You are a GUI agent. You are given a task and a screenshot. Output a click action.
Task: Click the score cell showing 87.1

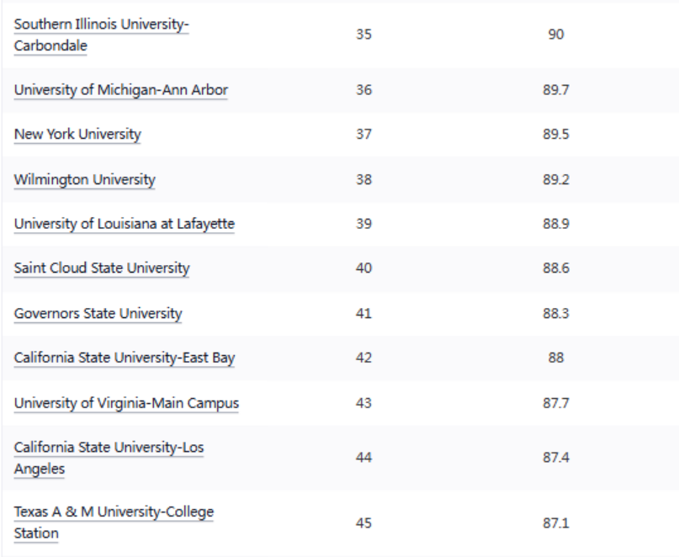point(554,523)
